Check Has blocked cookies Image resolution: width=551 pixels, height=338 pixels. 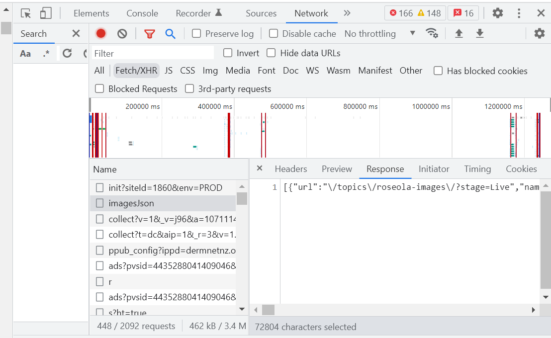tap(438, 71)
